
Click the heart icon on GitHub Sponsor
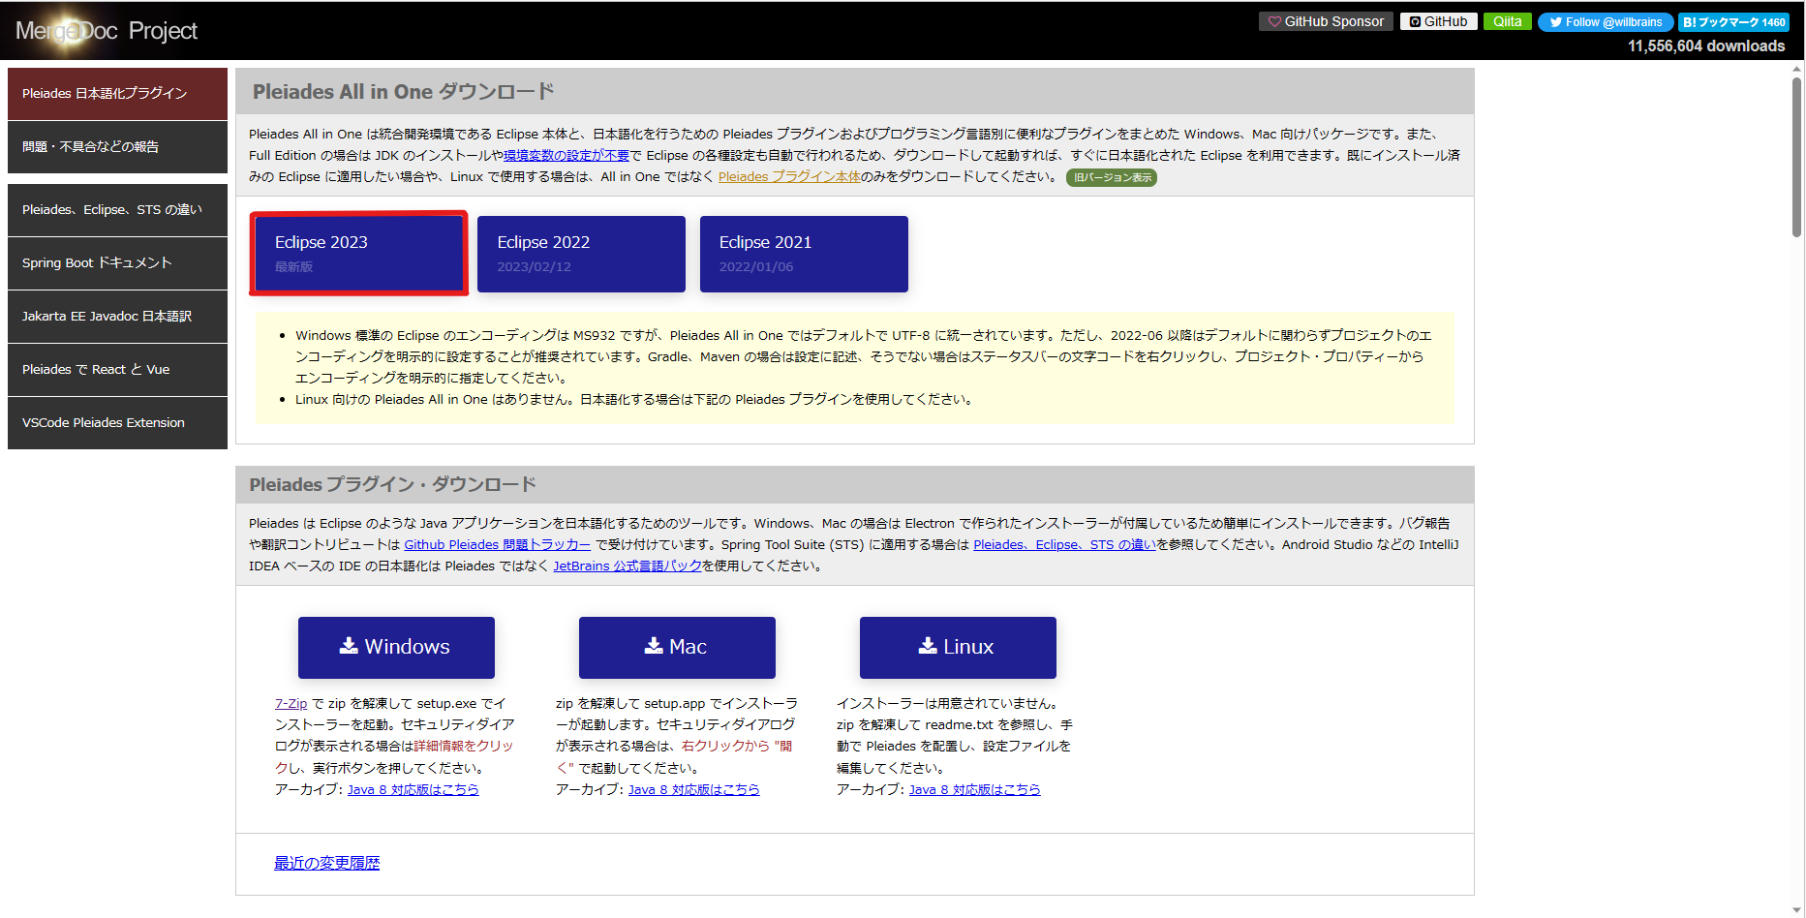tap(1272, 20)
